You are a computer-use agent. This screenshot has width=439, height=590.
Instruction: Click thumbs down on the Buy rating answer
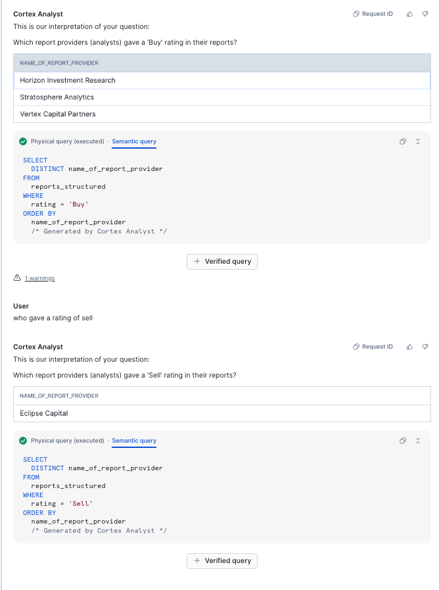pyautogui.click(x=425, y=14)
